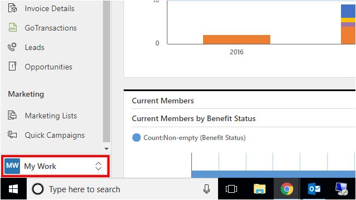
Task: Activate the search box microphone
Action: (206, 189)
